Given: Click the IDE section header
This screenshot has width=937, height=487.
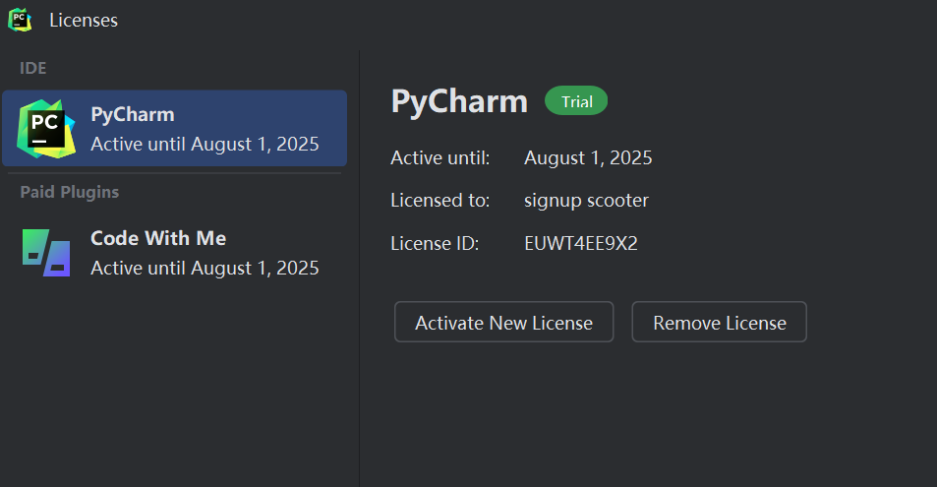Looking at the screenshot, I should click(x=32, y=68).
